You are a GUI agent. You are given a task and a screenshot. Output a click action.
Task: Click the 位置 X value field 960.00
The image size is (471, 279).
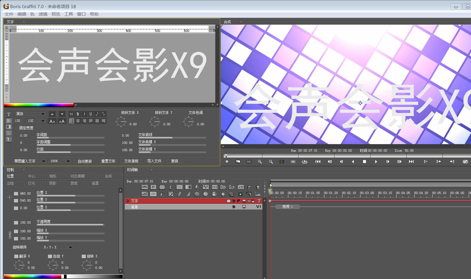click(x=25, y=194)
